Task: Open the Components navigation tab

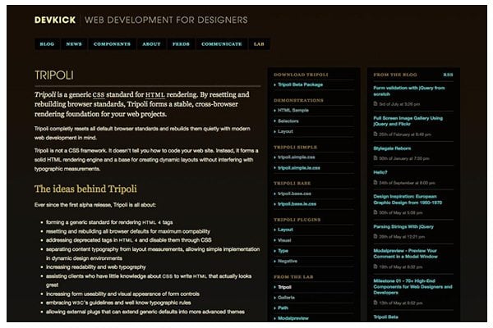Action: (x=112, y=44)
